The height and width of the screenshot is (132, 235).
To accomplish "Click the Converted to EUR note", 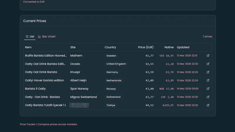I will pyautogui.click(x=34, y=2).
